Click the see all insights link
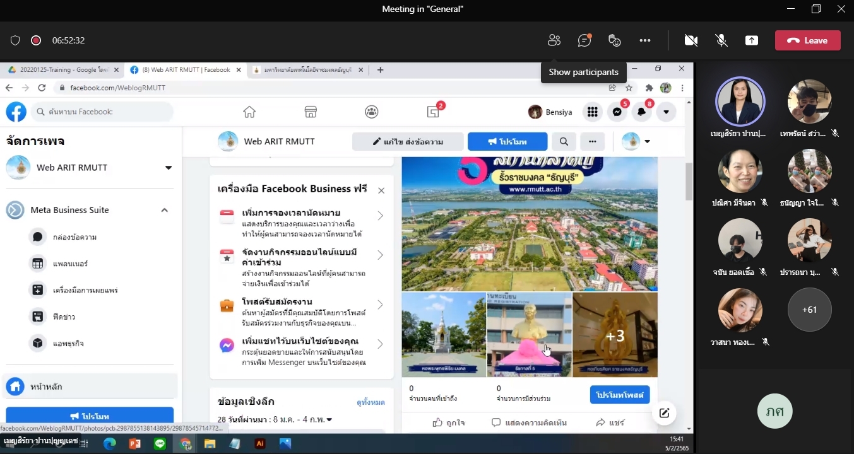 pyautogui.click(x=371, y=402)
